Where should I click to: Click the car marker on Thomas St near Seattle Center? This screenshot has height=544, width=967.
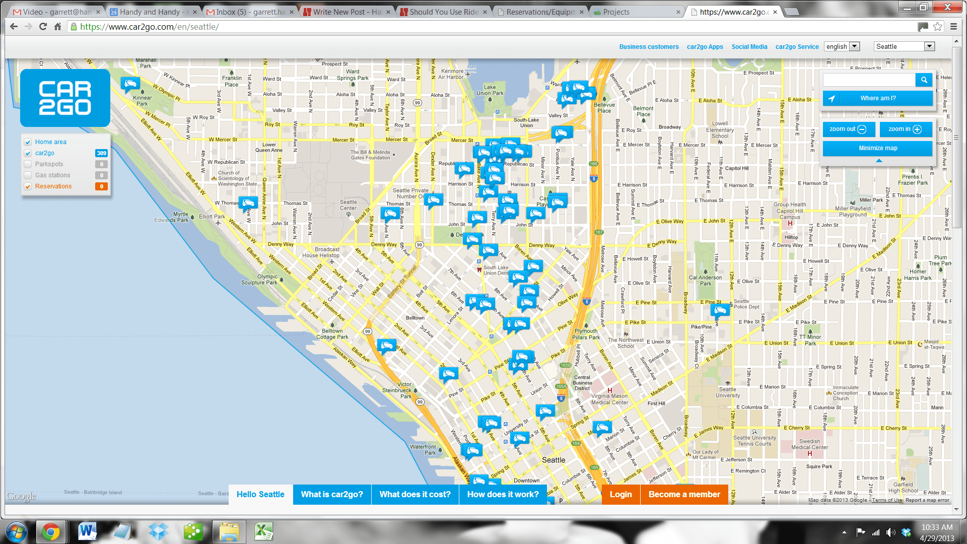pyautogui.click(x=390, y=214)
